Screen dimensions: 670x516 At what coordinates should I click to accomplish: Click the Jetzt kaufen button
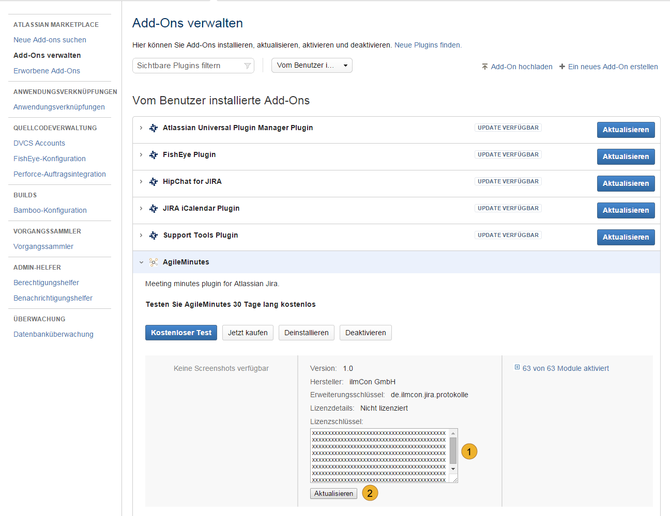248,333
